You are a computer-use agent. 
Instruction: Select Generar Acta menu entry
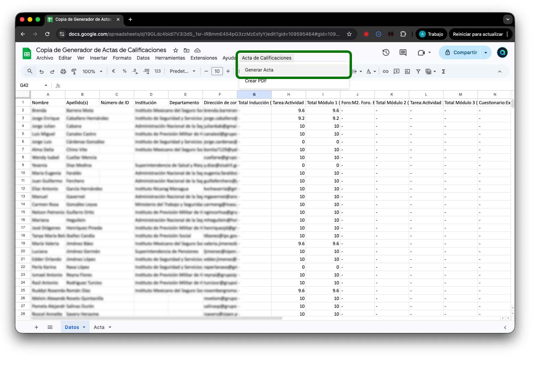(259, 70)
